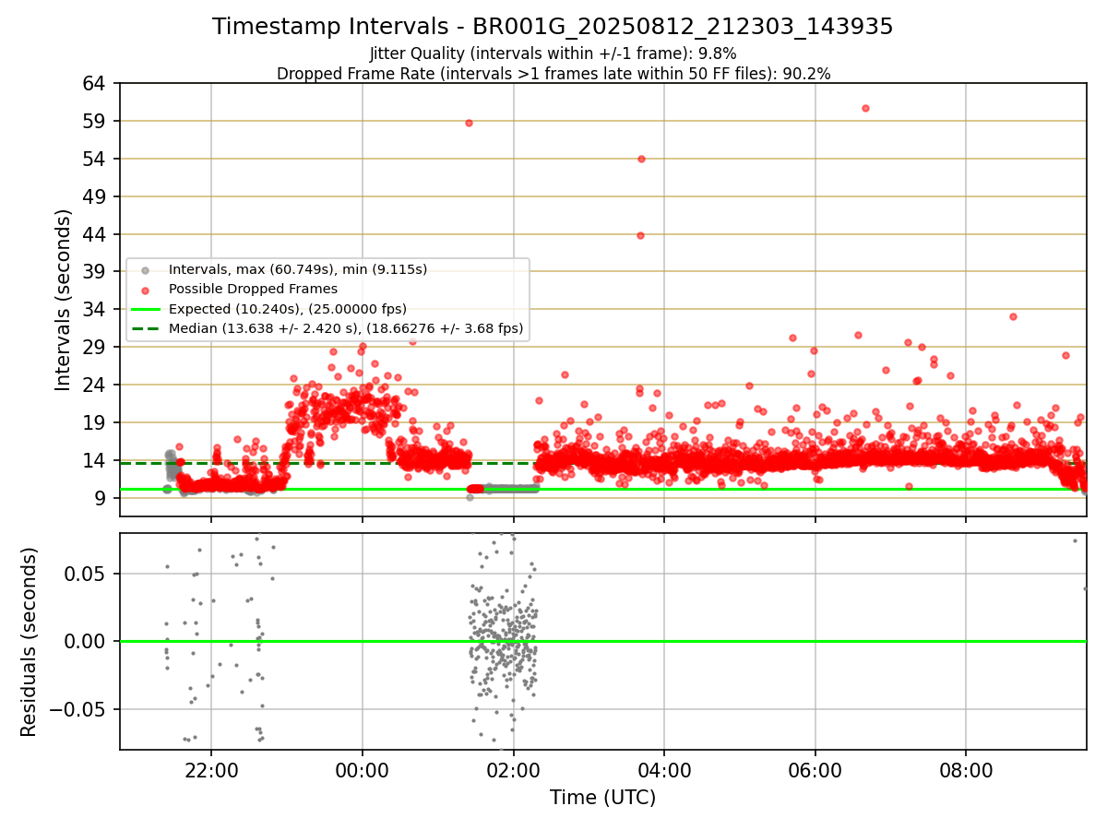This screenshot has width=1107, height=830.
Task: Click the '22:00' x-axis tick label
Action: [x=211, y=768]
